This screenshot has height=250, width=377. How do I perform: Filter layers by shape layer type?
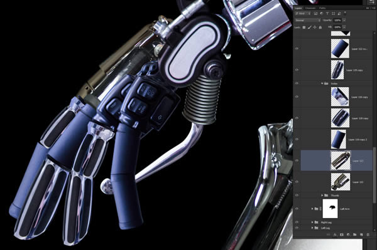coord(333,13)
